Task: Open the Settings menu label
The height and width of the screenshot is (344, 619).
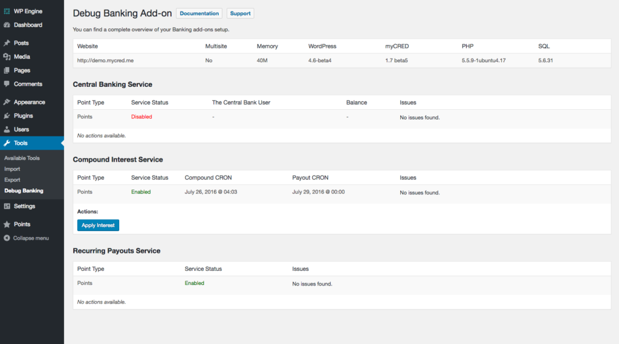Action: (24, 206)
